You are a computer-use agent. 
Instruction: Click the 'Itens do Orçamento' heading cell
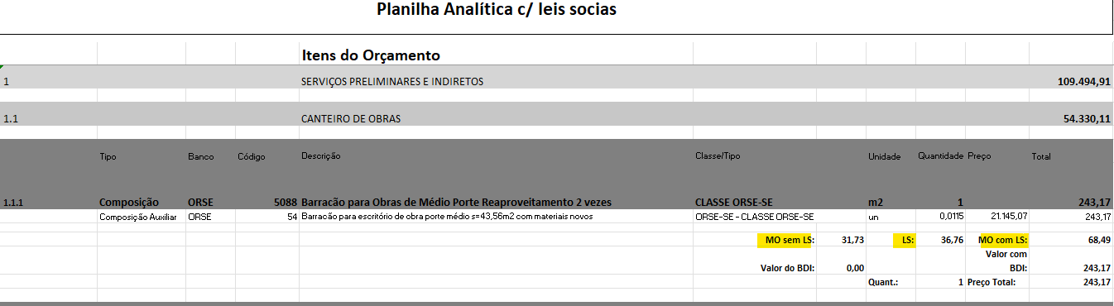click(x=370, y=55)
